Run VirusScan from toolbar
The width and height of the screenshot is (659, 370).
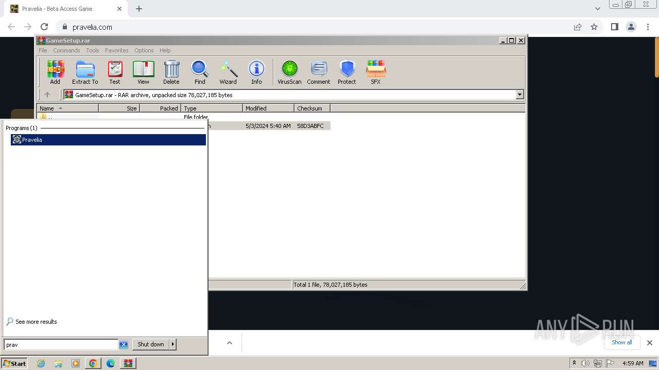289,72
